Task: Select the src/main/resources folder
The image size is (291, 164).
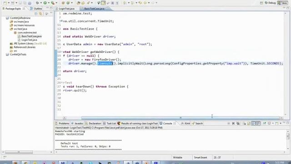Action: (x=24, y=26)
